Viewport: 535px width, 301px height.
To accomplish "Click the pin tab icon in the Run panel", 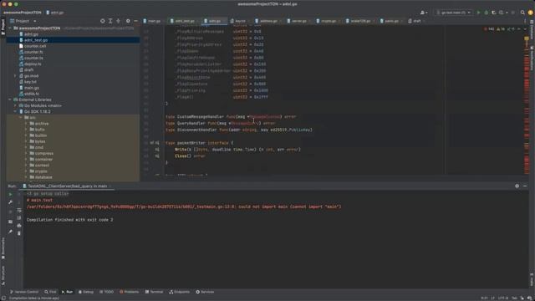I will (11, 232).
